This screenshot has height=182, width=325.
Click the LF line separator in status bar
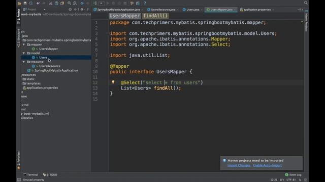point(282,180)
